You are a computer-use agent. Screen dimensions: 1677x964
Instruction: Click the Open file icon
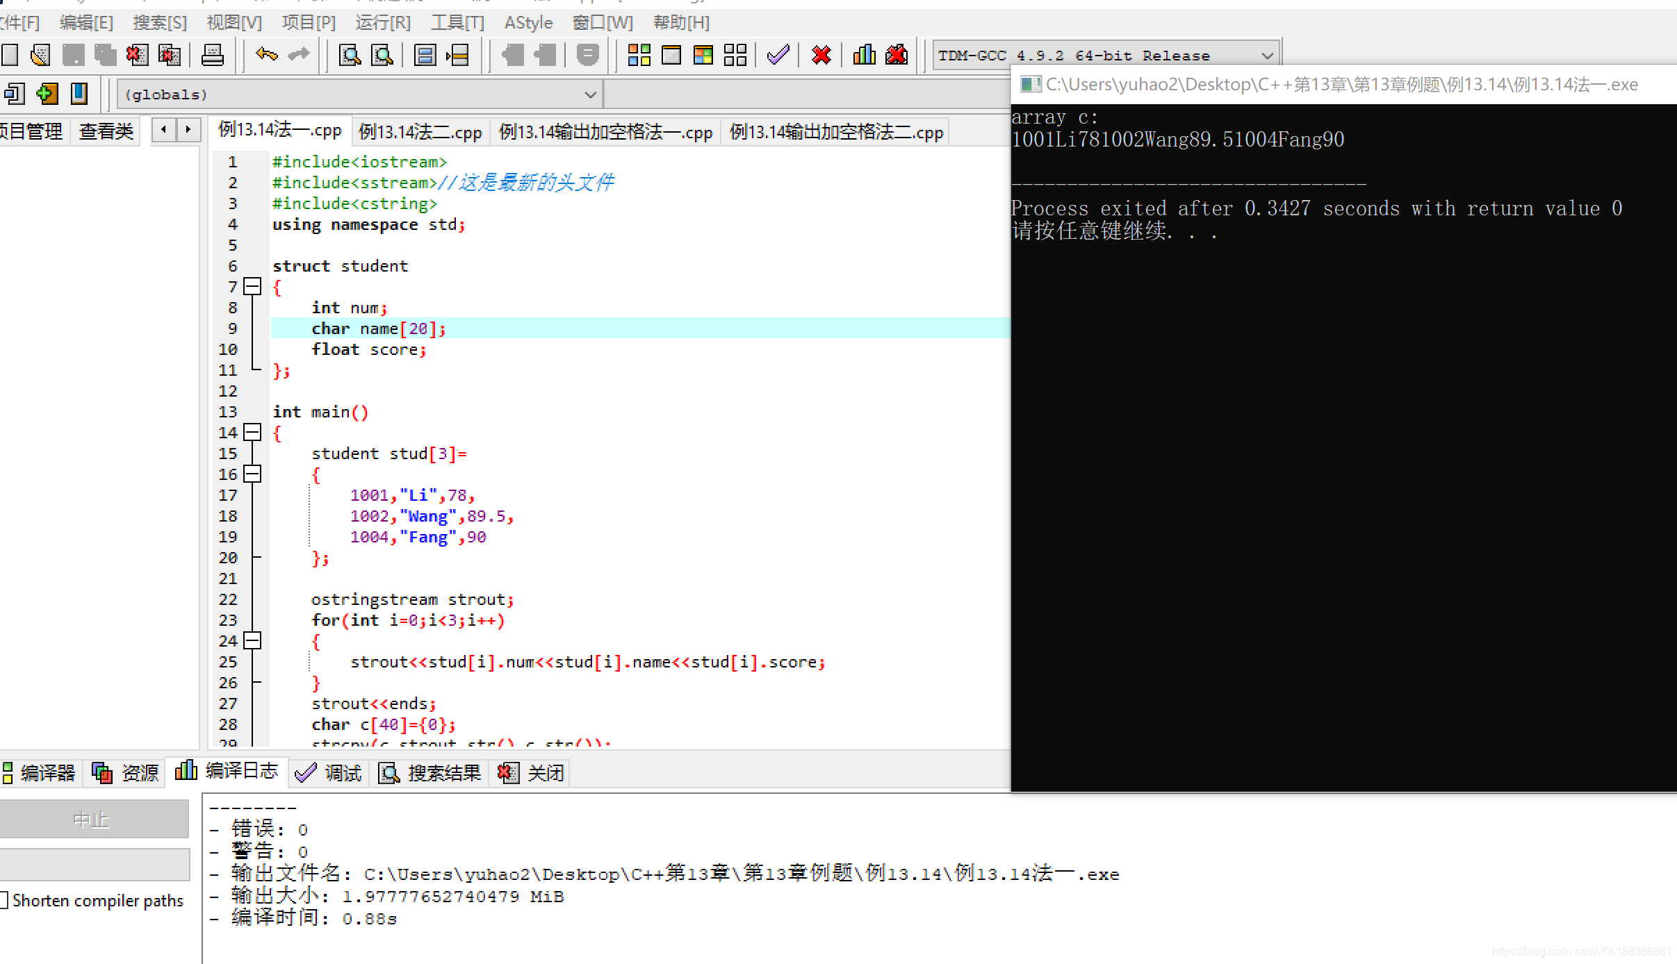click(40, 55)
